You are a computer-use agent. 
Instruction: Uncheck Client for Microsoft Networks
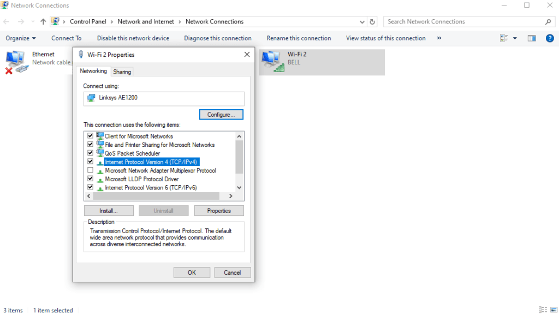(90, 136)
